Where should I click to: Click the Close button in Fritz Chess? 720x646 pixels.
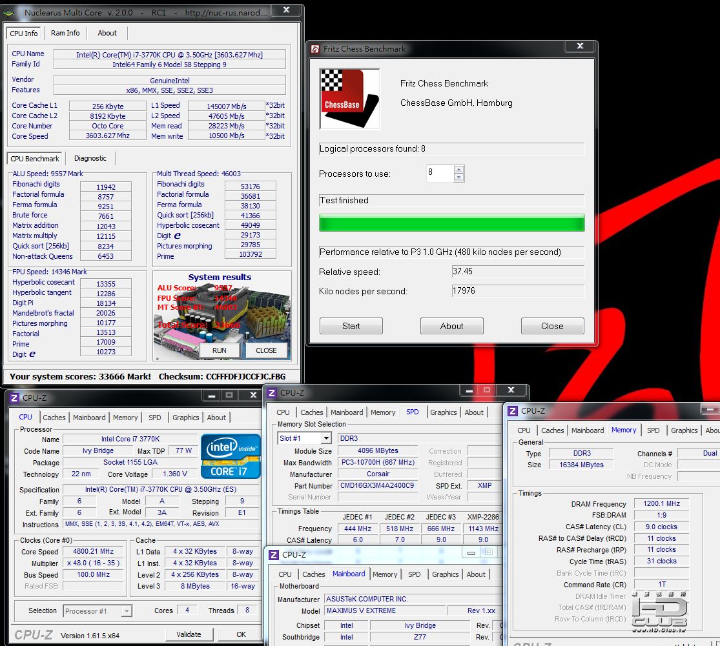(x=552, y=326)
